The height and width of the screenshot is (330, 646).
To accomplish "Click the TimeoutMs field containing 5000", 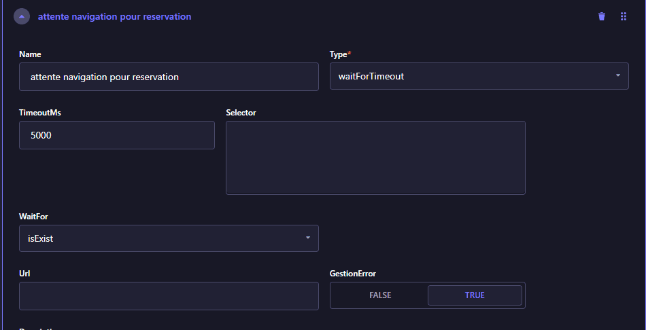I will click(x=117, y=135).
